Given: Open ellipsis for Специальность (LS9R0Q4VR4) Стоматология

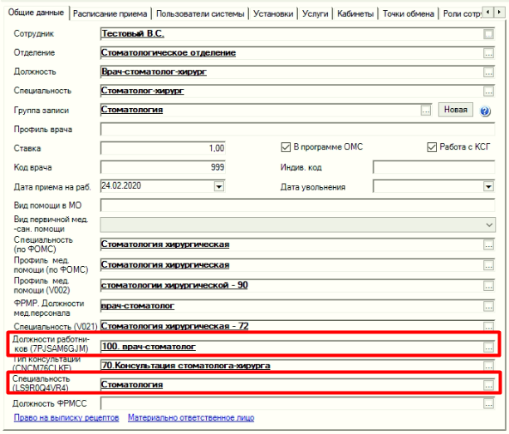Looking at the screenshot, I should coord(488,385).
